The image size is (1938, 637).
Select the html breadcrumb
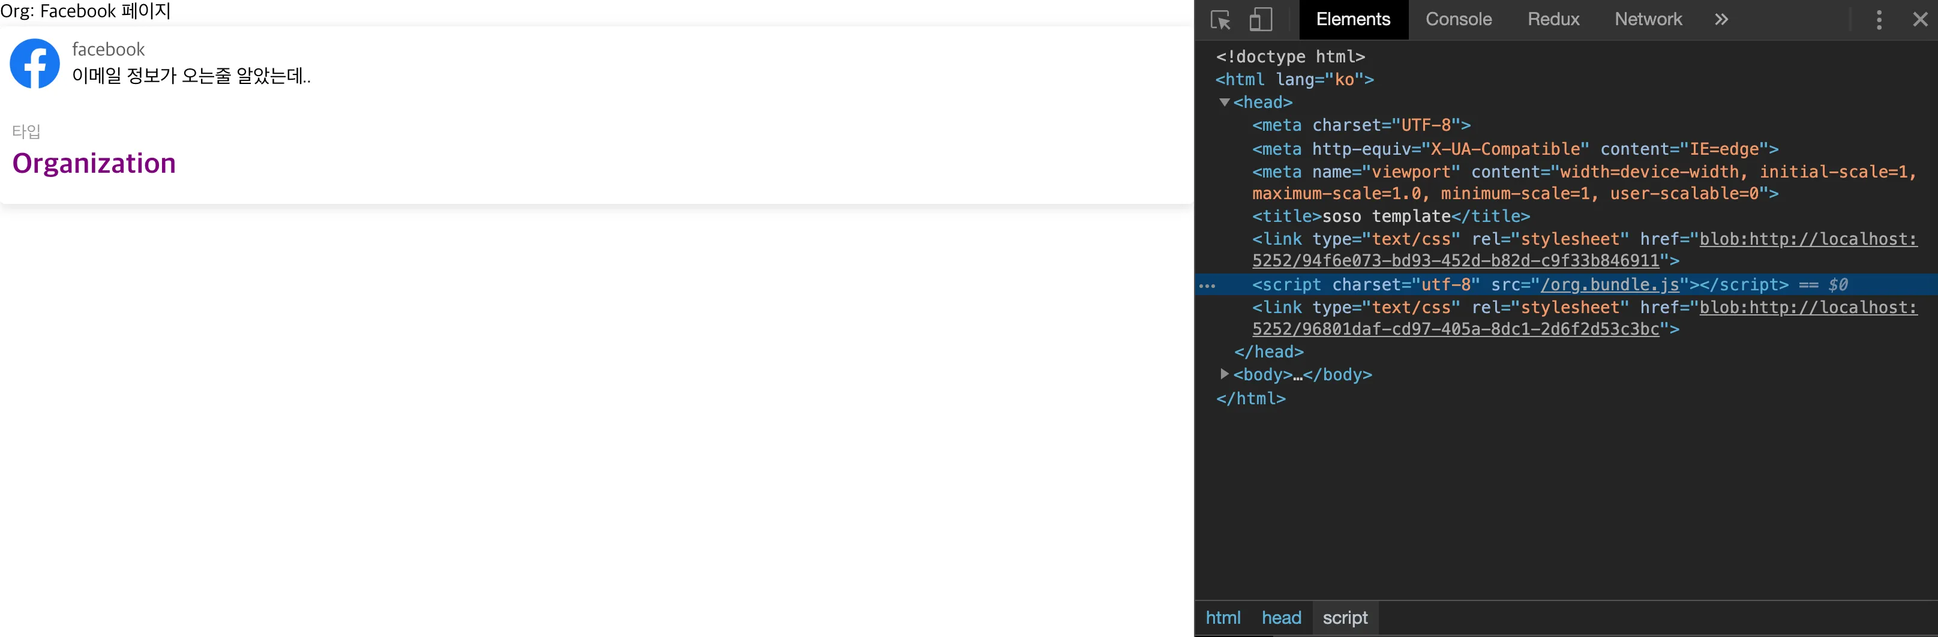[x=1223, y=617]
